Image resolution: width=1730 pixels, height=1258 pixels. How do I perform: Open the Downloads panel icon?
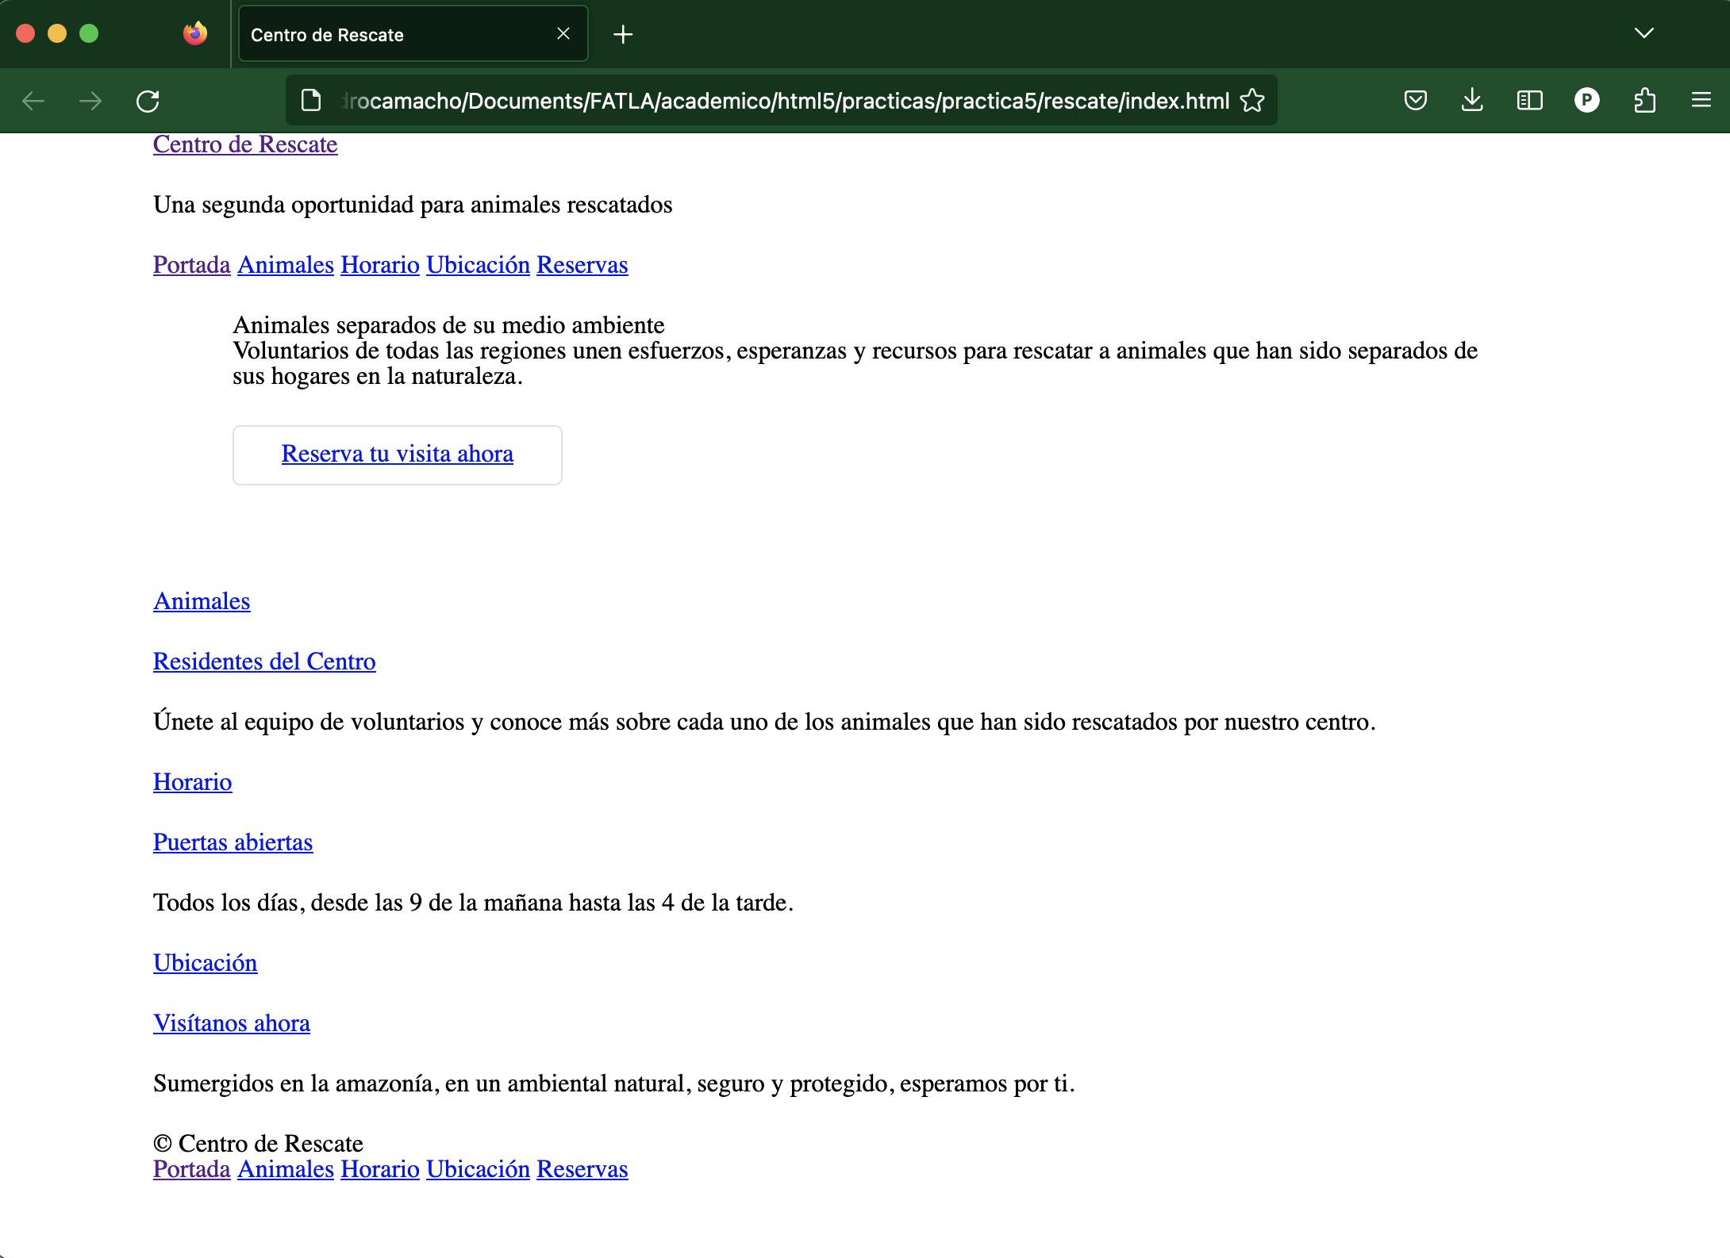[1472, 101]
